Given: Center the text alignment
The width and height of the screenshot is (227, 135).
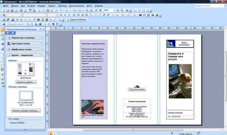Looking at the screenshot, I should [x=78, y=15].
